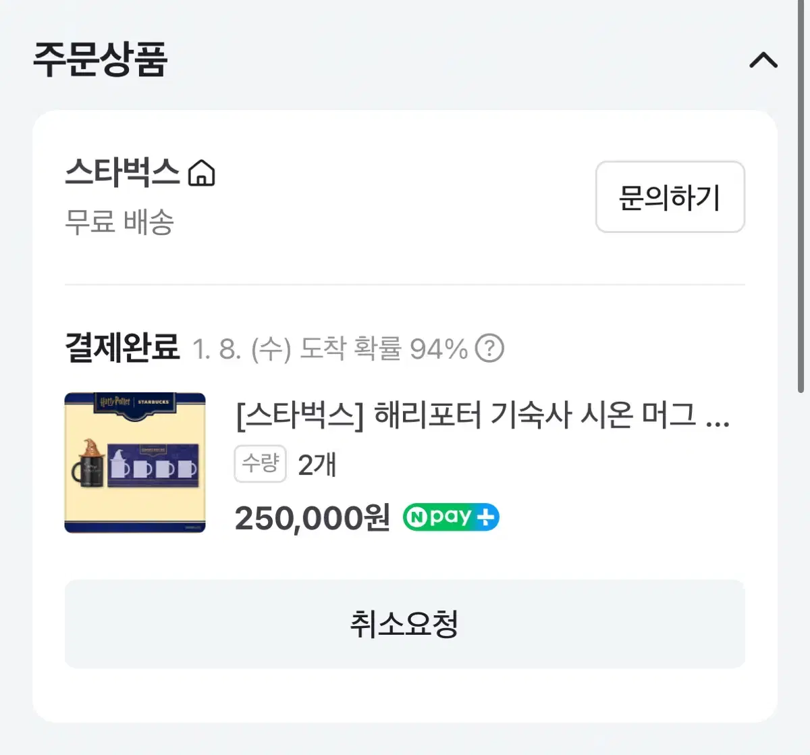
Task: Open the arrival probability help icon
Action: tap(489, 348)
